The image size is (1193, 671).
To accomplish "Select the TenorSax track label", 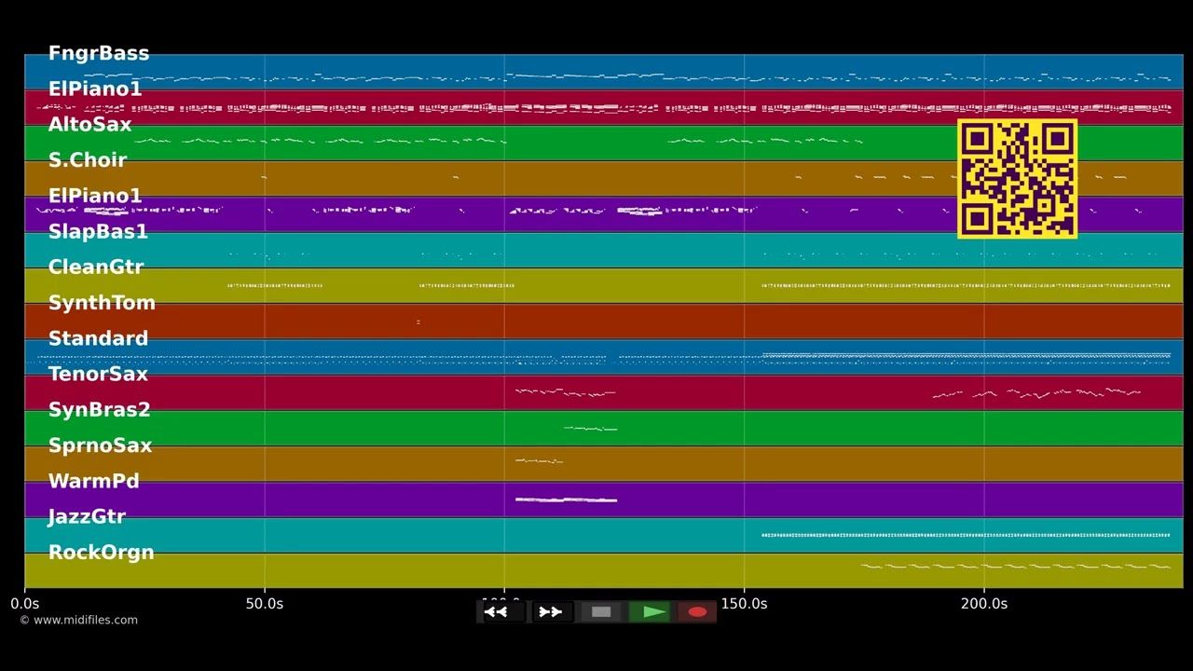I will pyautogui.click(x=98, y=374).
